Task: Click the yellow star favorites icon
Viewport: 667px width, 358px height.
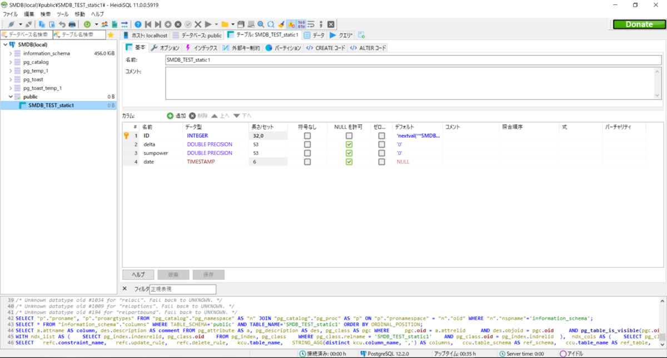Action: tap(111, 35)
